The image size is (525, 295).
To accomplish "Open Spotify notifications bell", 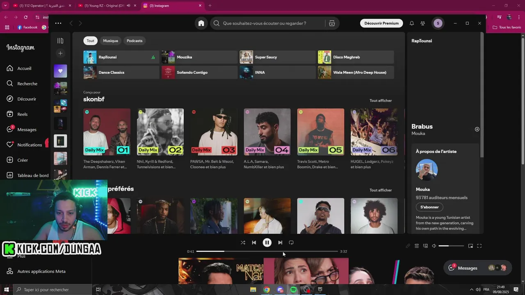I will click(x=412, y=23).
